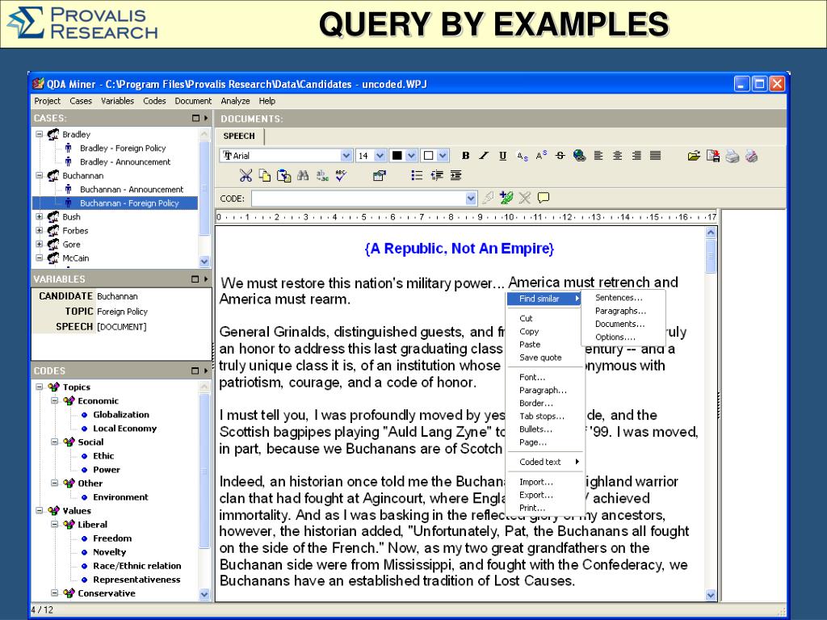
Task: Select Save quote in context menu
Action: (x=540, y=358)
